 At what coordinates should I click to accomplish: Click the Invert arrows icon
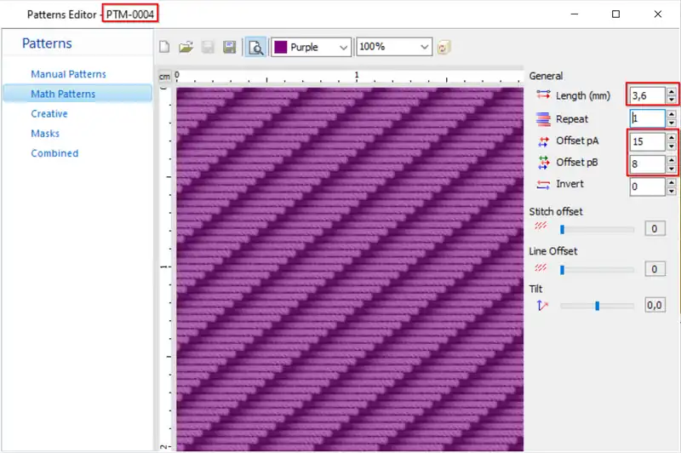click(543, 185)
